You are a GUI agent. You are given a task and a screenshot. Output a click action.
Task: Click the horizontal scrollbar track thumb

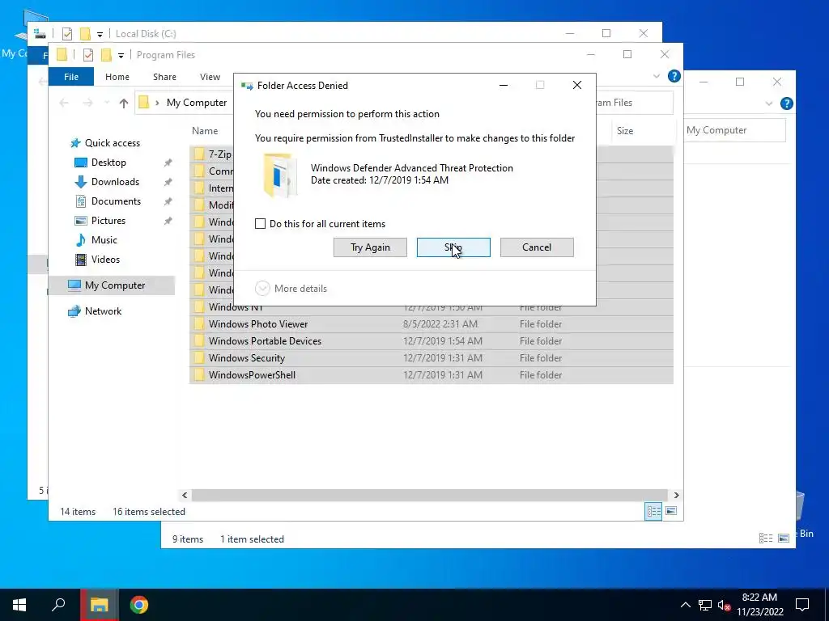pos(429,496)
